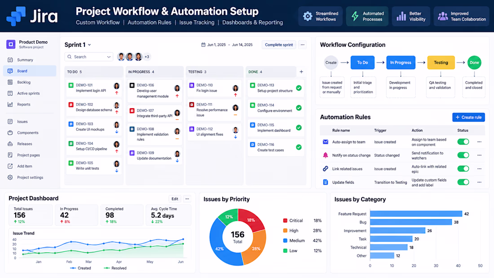
Task: Click the Update fields document icon
Action: coord(326,182)
